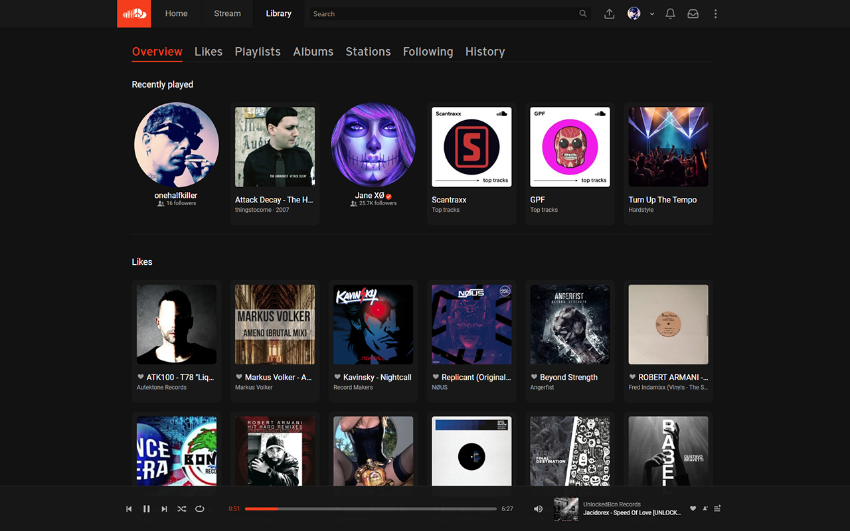Image resolution: width=850 pixels, height=531 pixels.
Task: Click the SoundCloud logo
Action: click(134, 13)
